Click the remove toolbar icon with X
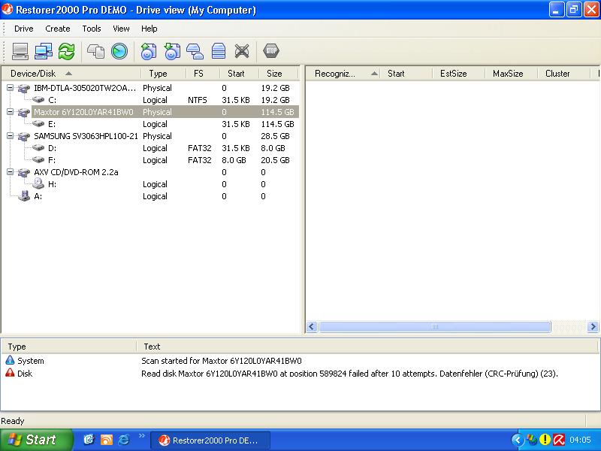 click(242, 51)
